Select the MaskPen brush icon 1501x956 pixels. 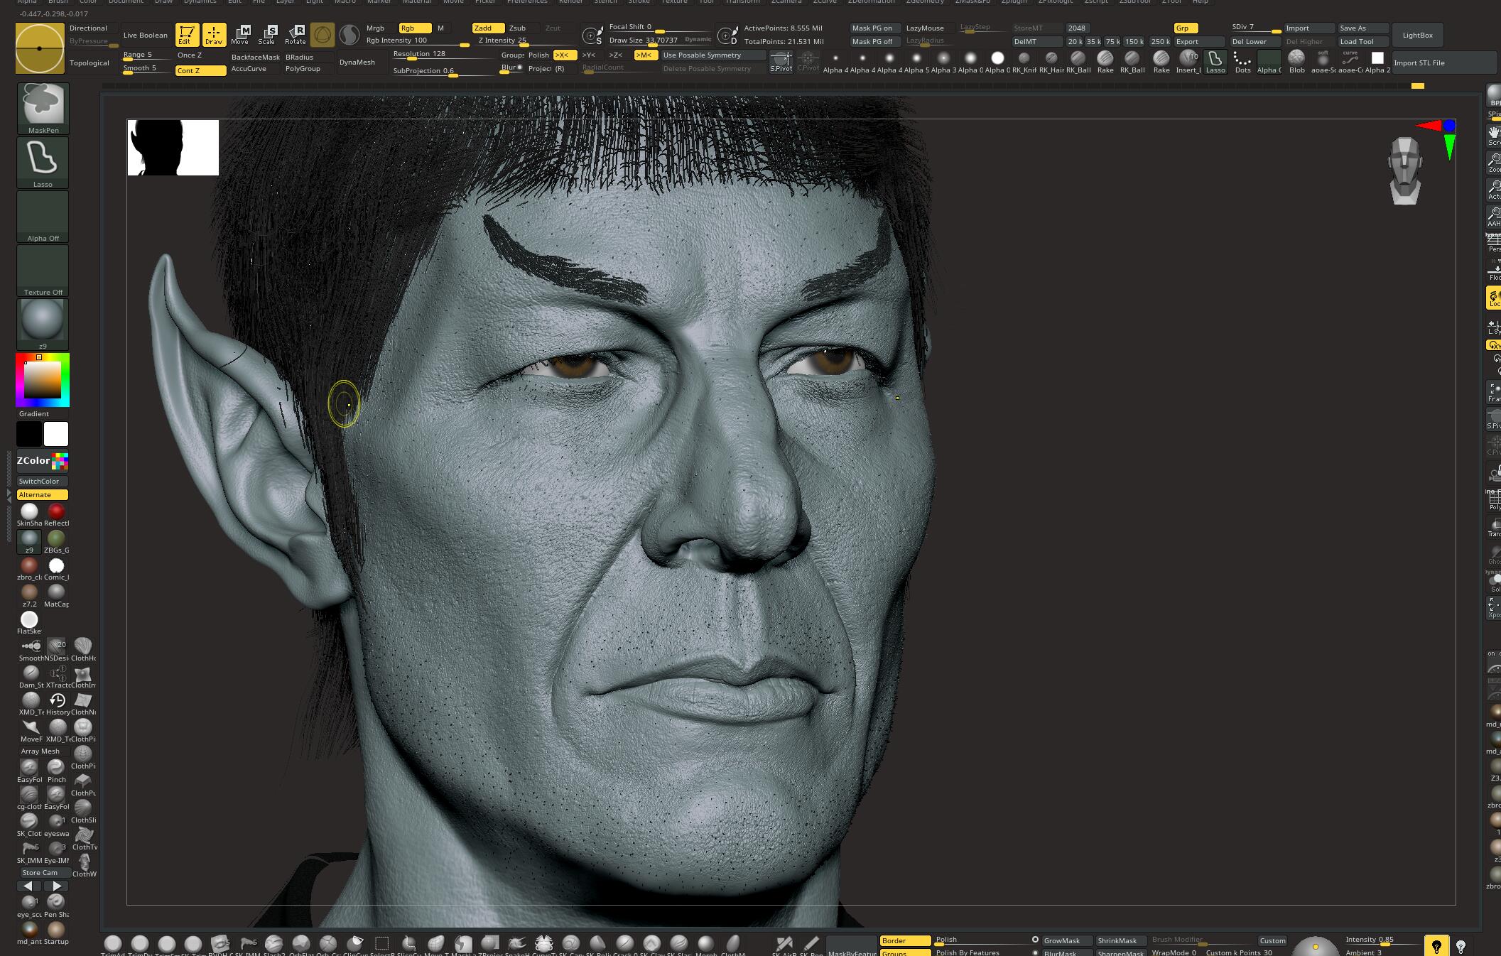(x=43, y=108)
